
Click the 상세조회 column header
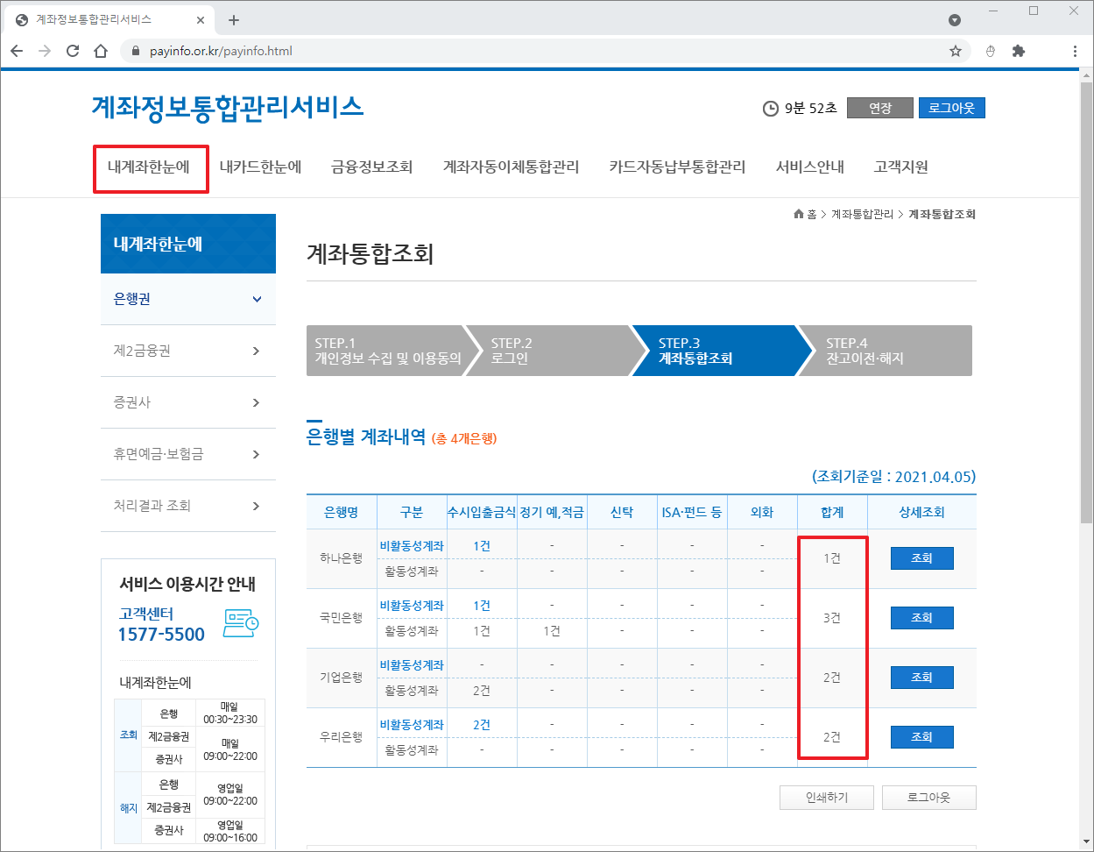pos(921,512)
